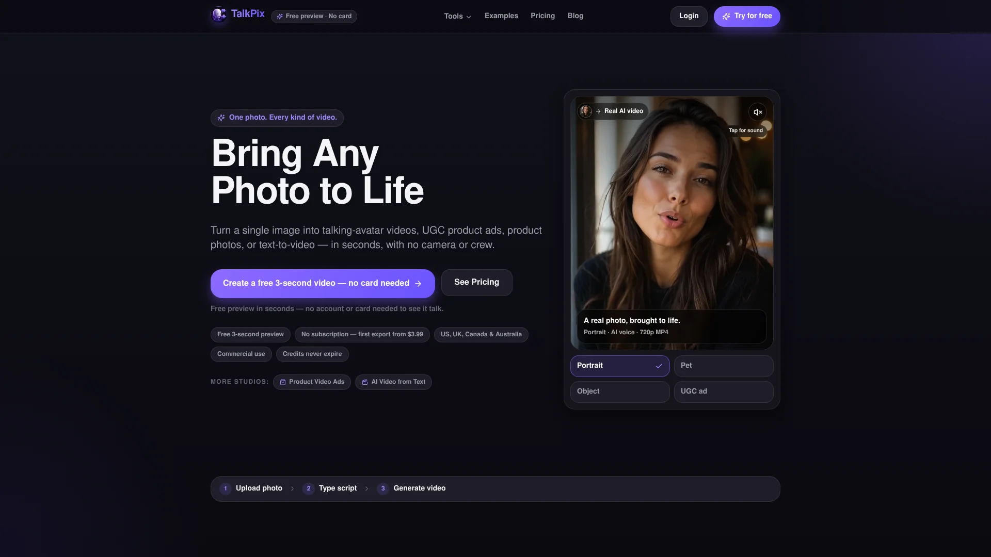991x557 pixels.
Task: Select the UGC ad demo option
Action: [724, 391]
